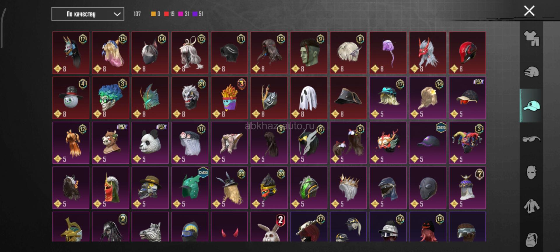Choose the french fries headwear
Viewport: 560px width, 252px height.
(x=229, y=98)
